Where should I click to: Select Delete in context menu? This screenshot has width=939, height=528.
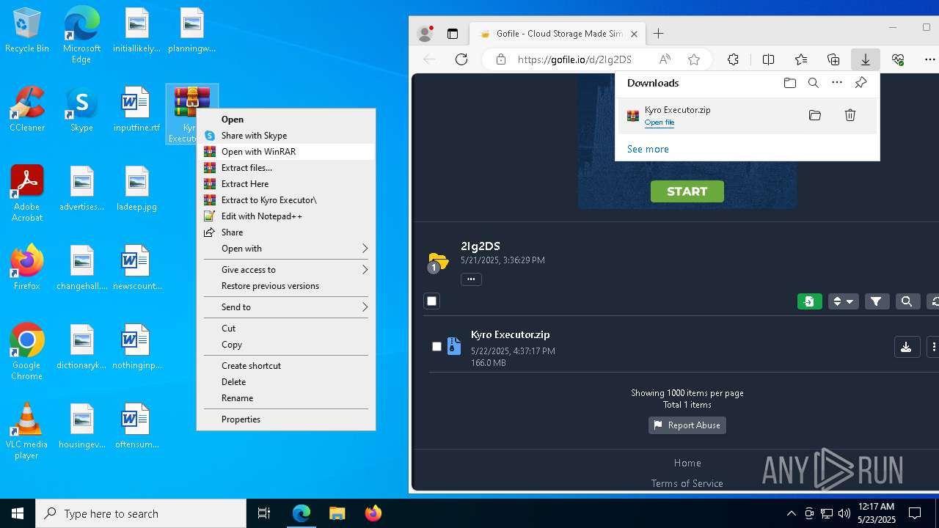coord(286,382)
